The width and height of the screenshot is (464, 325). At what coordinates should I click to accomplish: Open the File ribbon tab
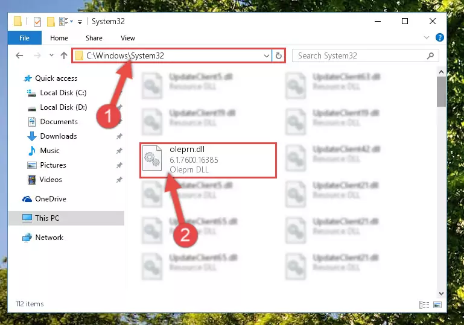pos(25,38)
